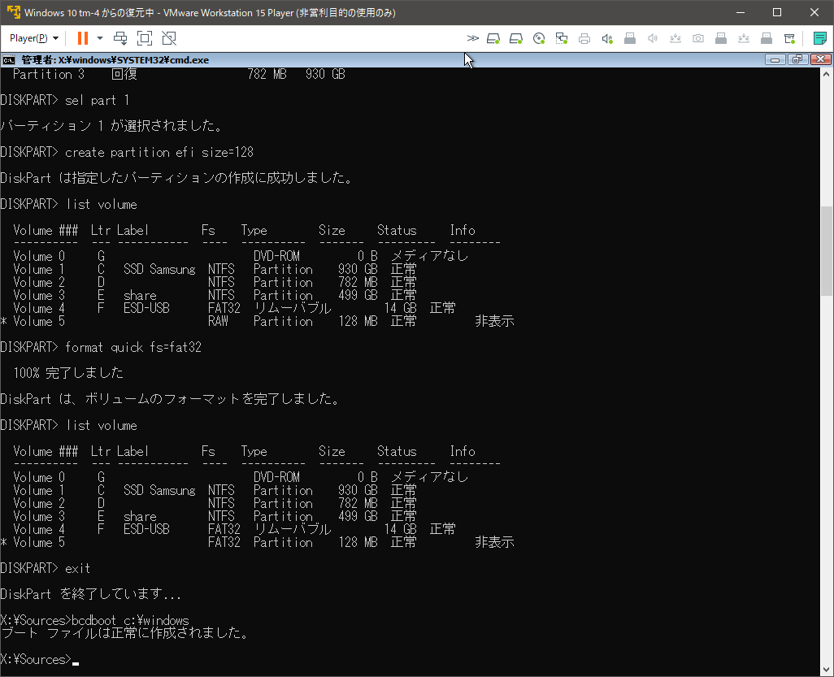834x677 pixels.
Task: Expand the device toolbar double-chevron
Action: [472, 38]
